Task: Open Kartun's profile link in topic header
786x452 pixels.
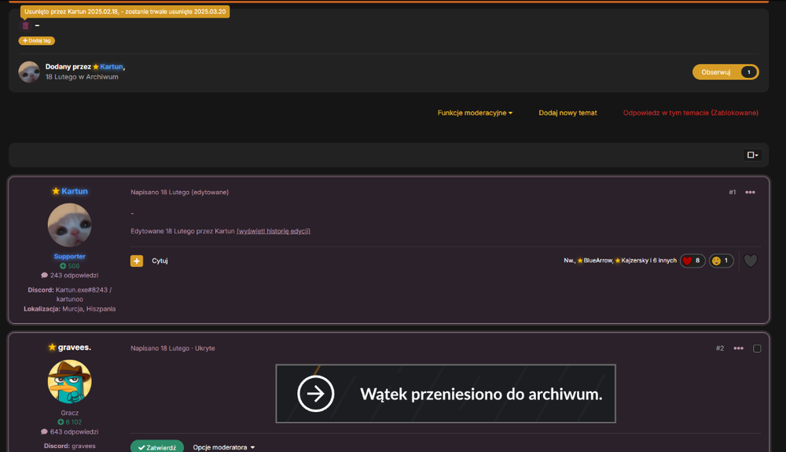Action: point(112,67)
